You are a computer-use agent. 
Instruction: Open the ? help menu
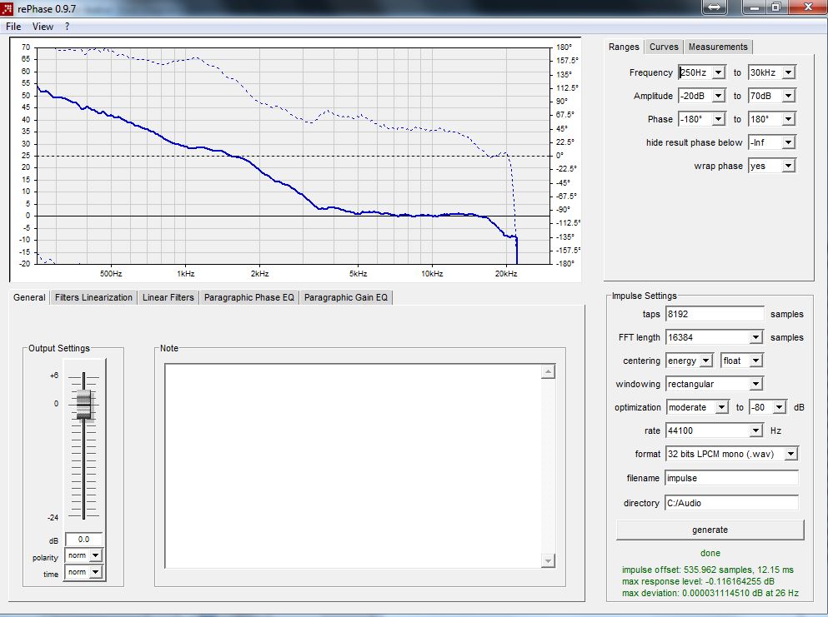click(67, 27)
